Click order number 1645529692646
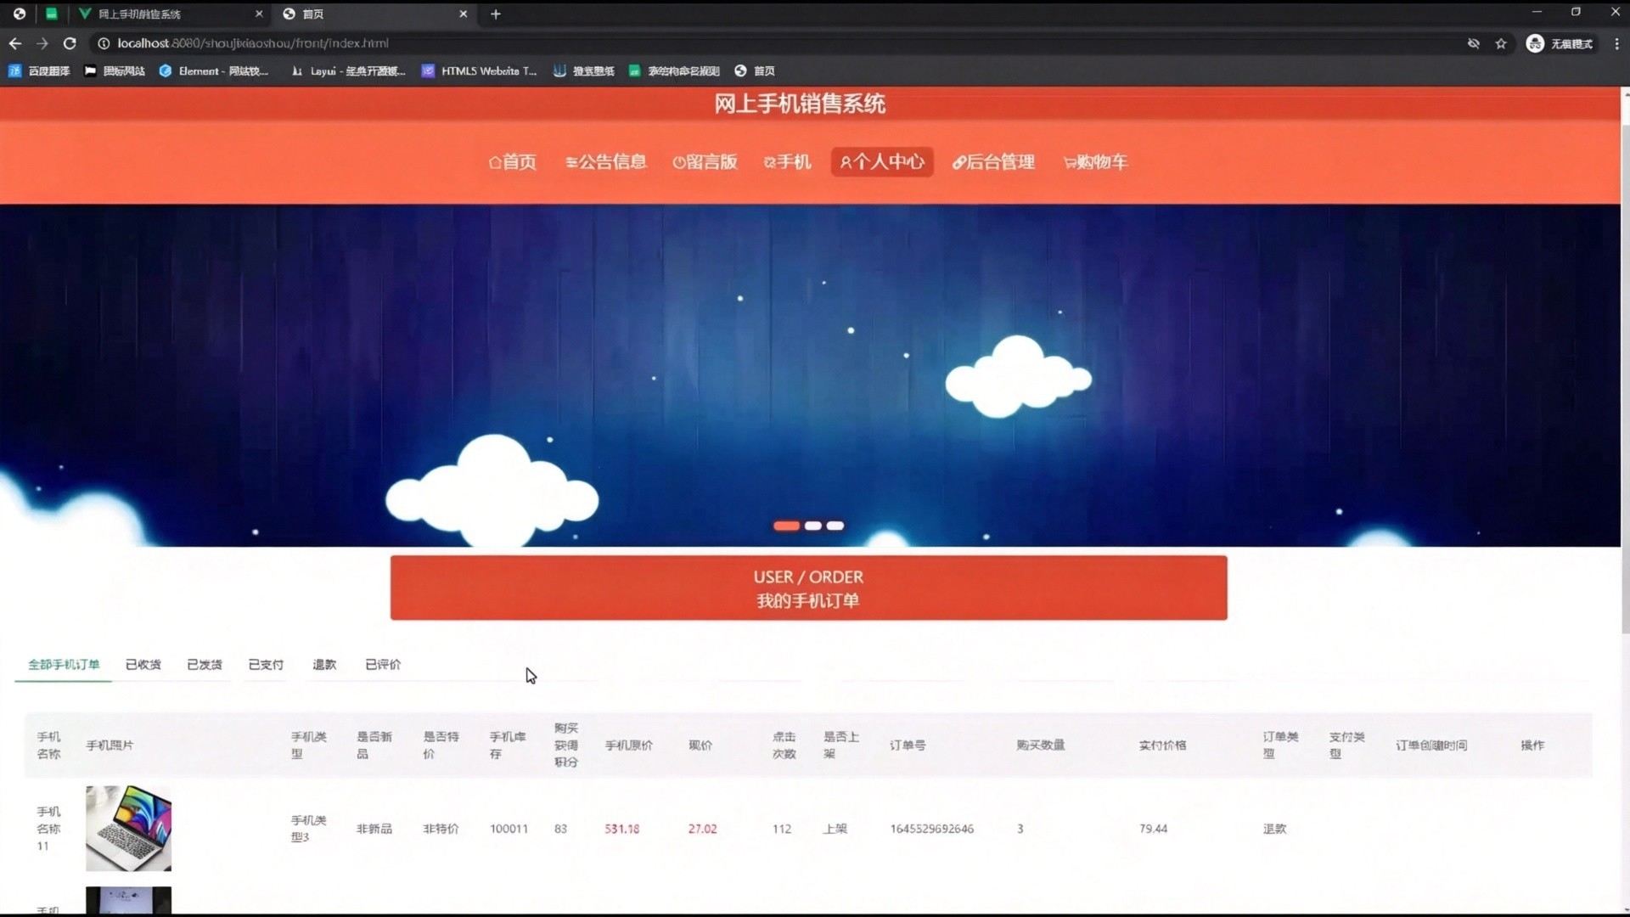 click(x=931, y=829)
